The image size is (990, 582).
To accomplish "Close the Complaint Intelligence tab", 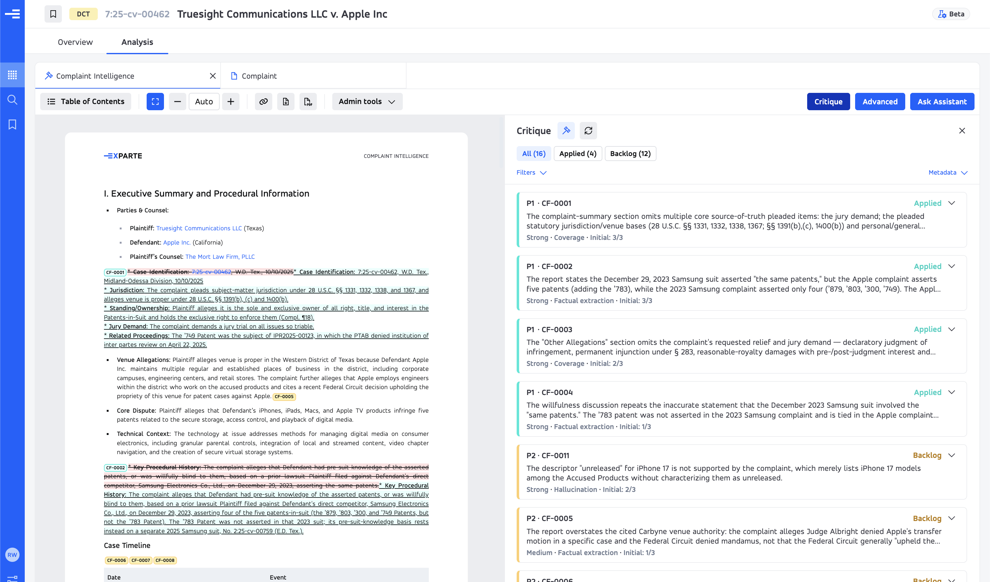I will (x=213, y=76).
